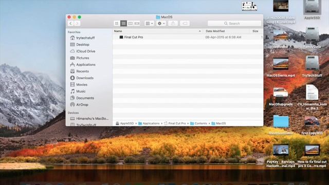Image resolution: width=329 pixels, height=185 pixels.
Task: Select the Final Cut Pro executable row
Action: tap(188, 37)
